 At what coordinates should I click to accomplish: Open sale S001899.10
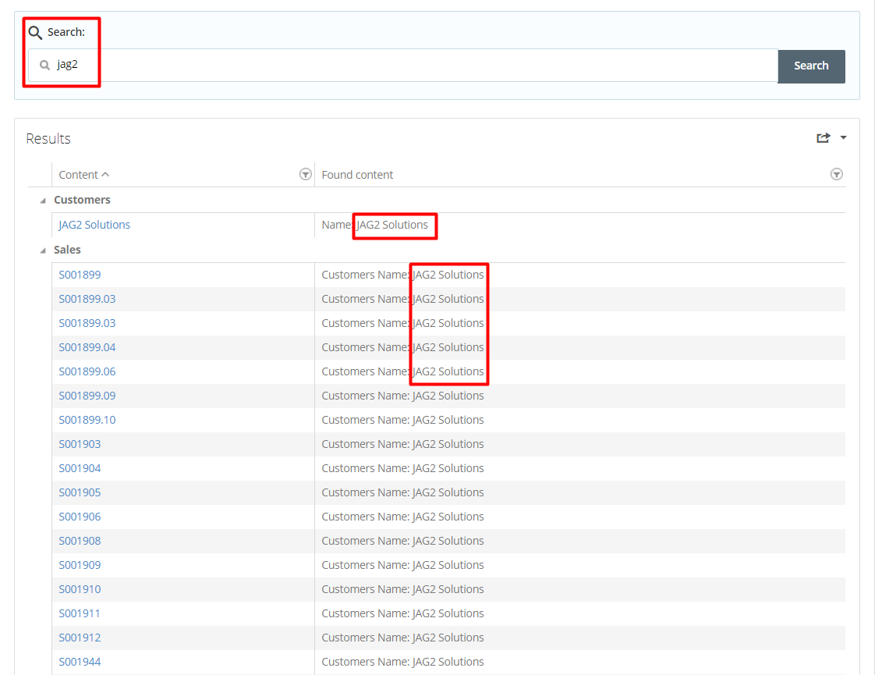click(87, 420)
